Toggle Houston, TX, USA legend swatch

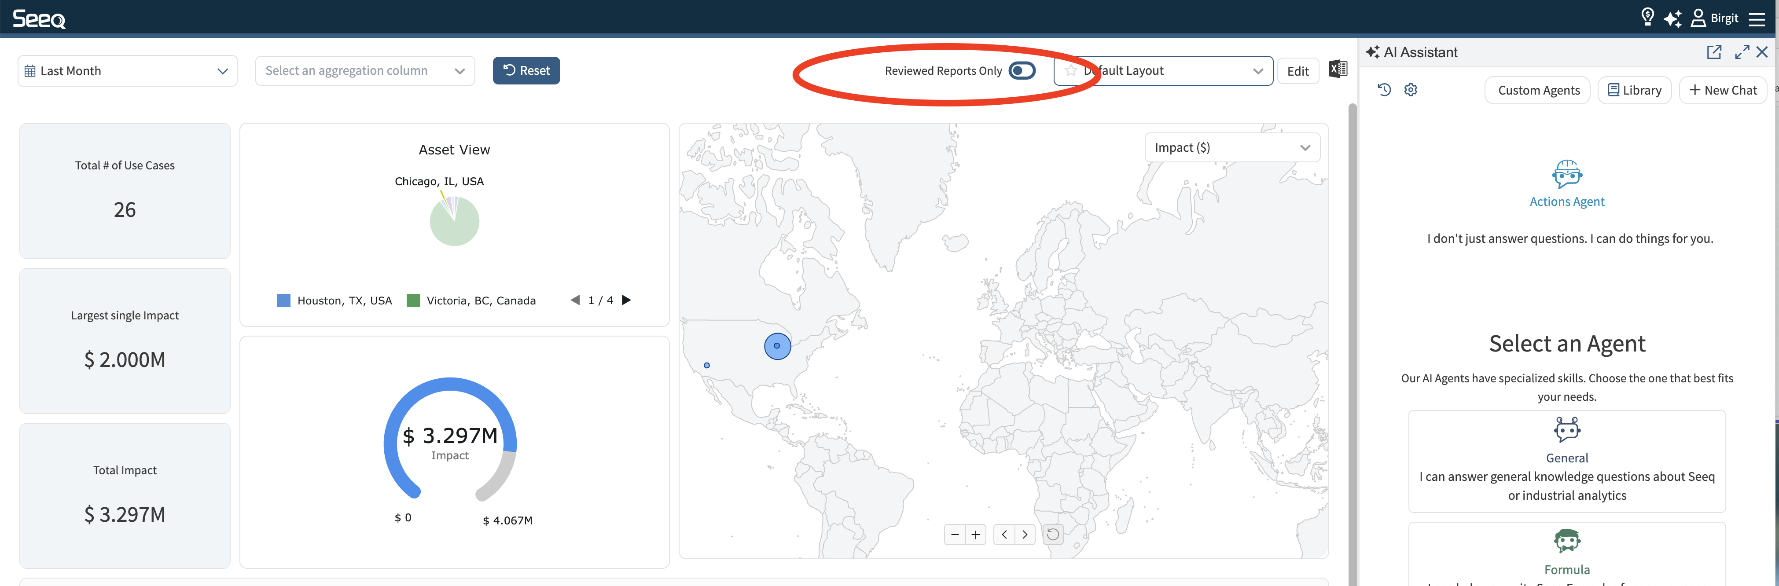[283, 300]
